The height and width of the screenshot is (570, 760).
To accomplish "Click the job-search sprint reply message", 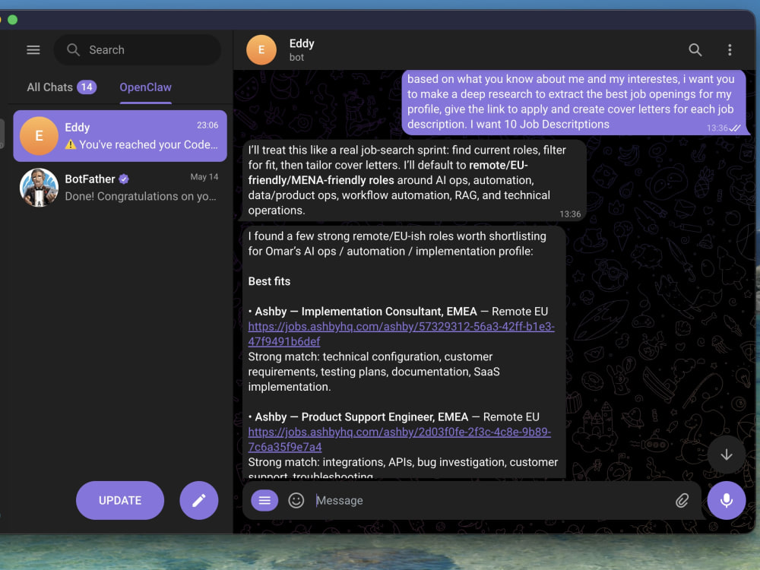I will [414, 180].
